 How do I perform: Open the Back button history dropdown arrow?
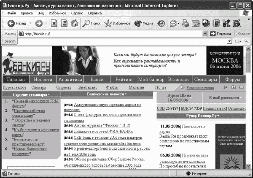point(30,23)
